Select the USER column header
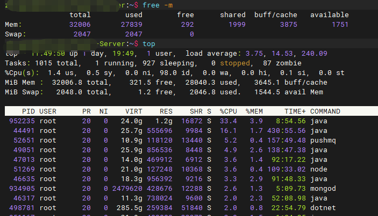The image size is (378, 216). (x=48, y=111)
